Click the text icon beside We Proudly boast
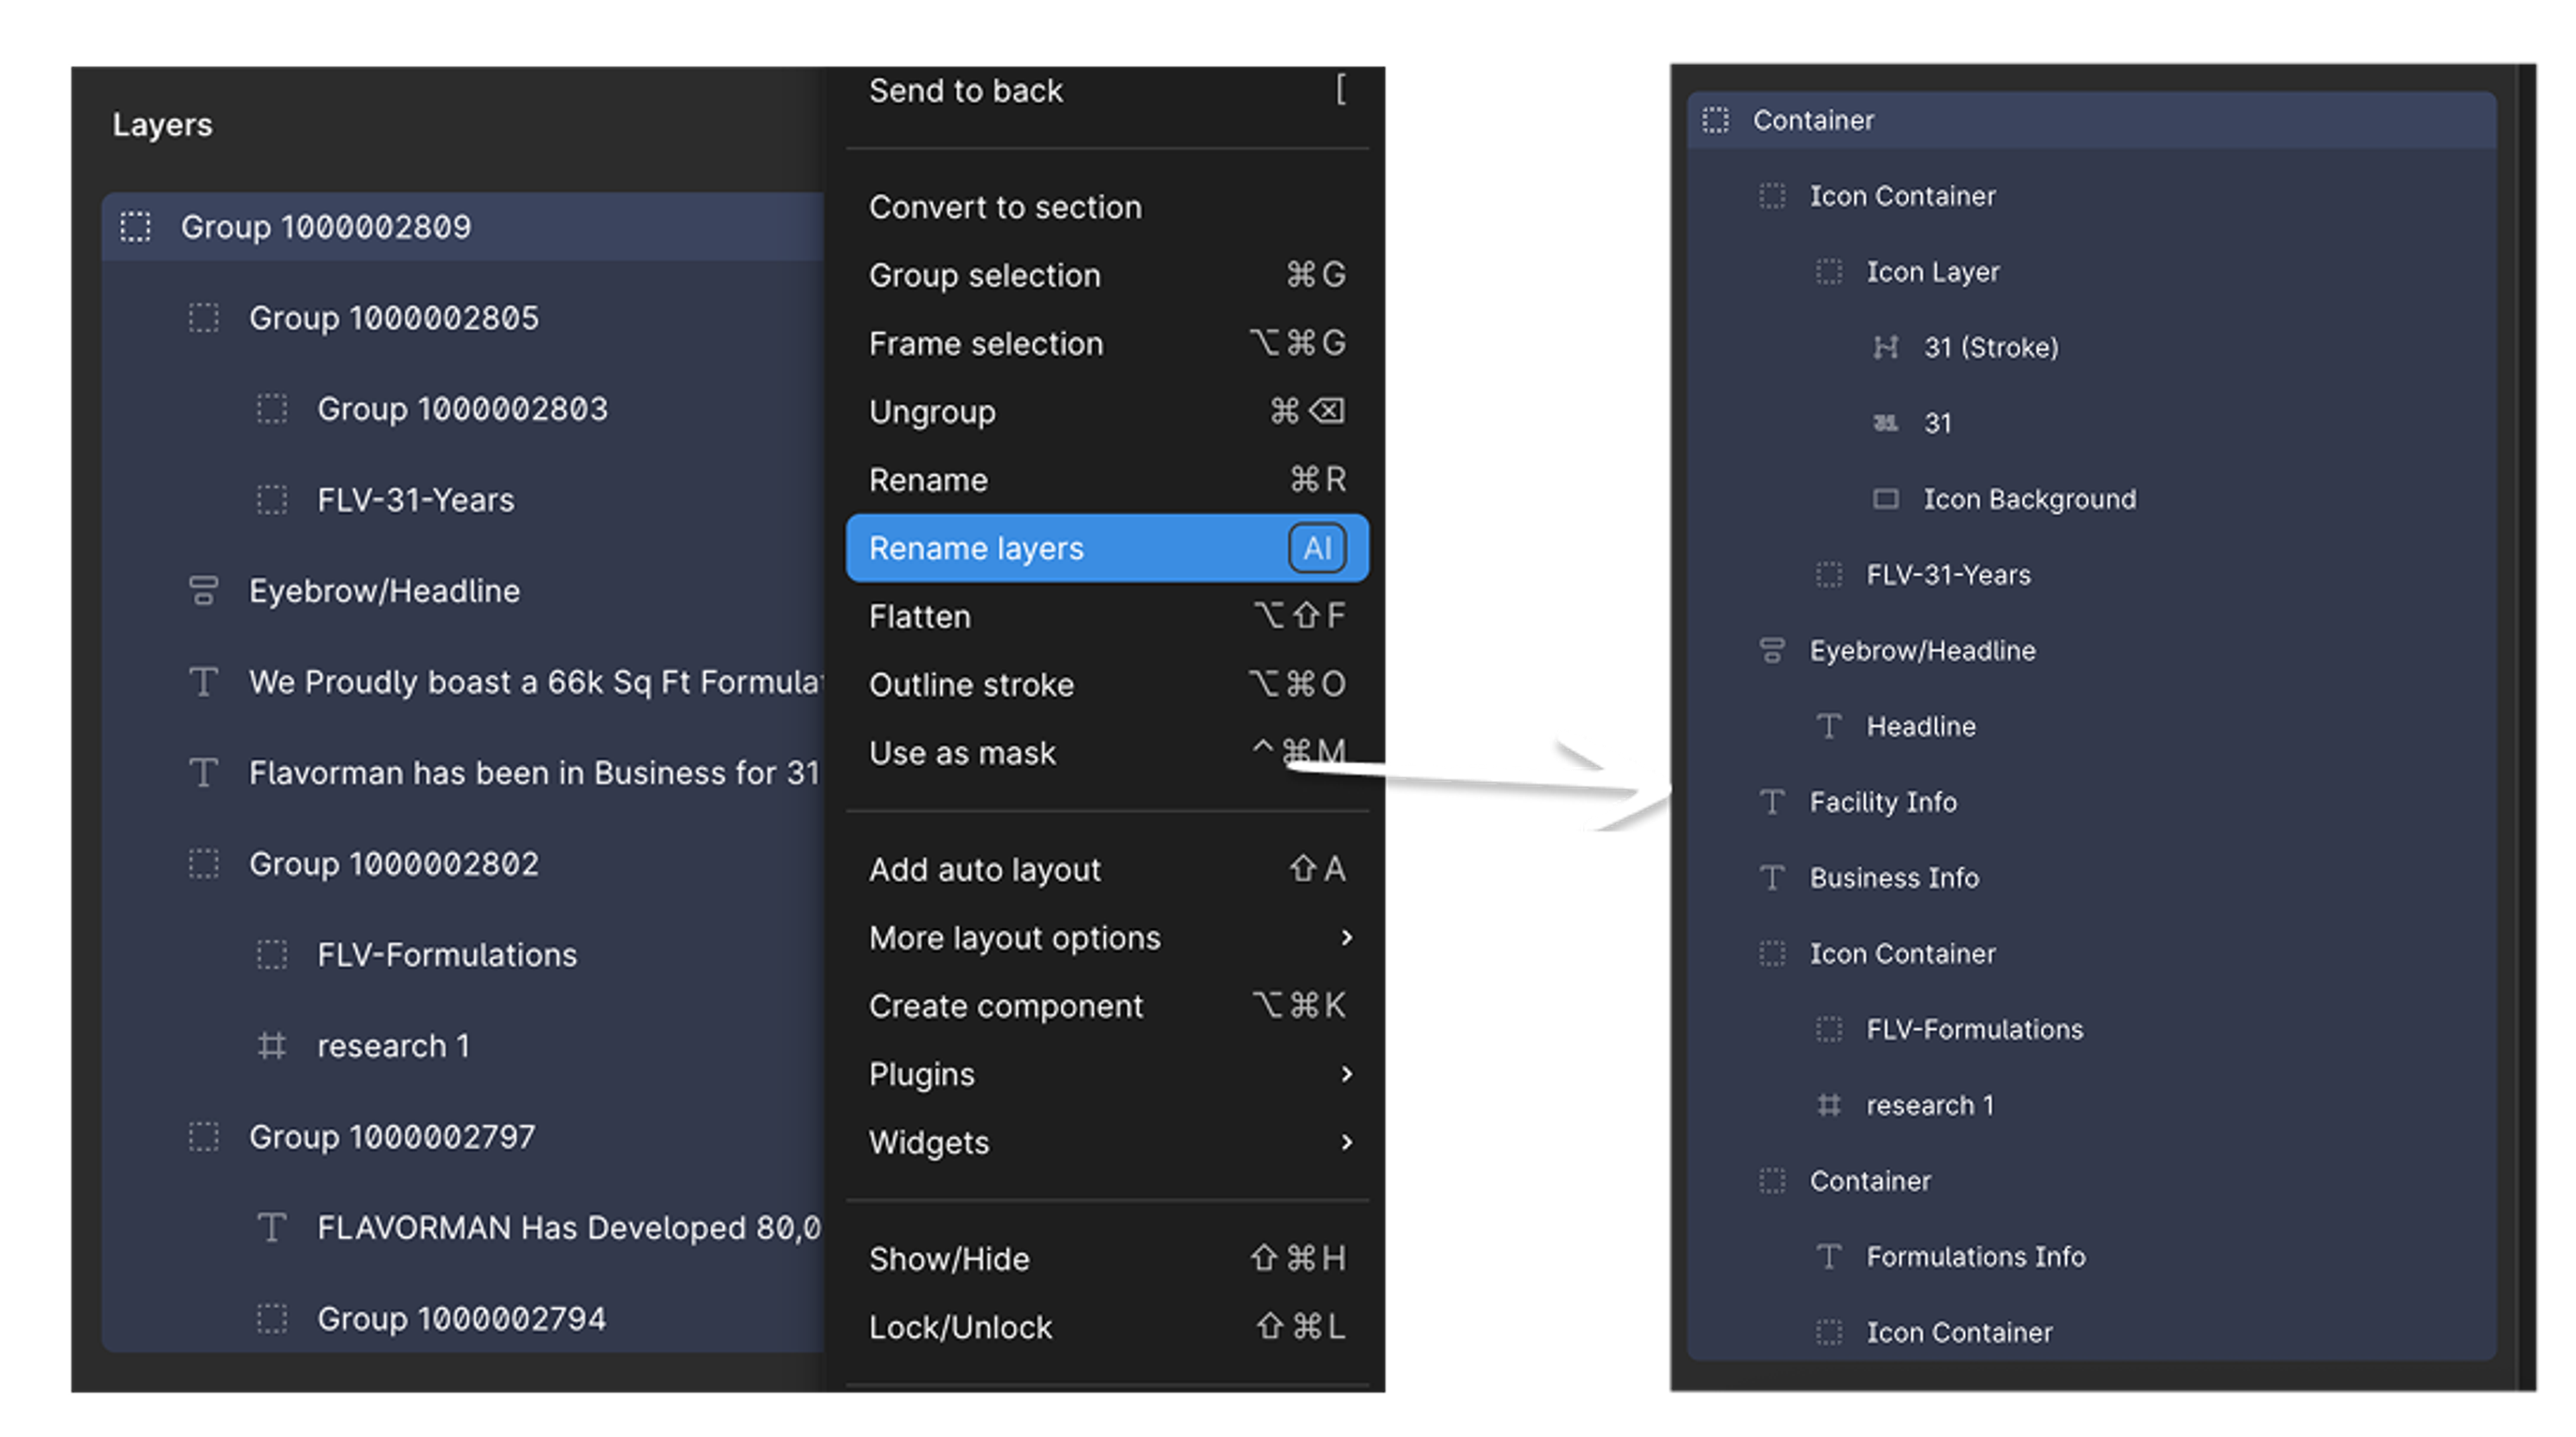 [203, 682]
